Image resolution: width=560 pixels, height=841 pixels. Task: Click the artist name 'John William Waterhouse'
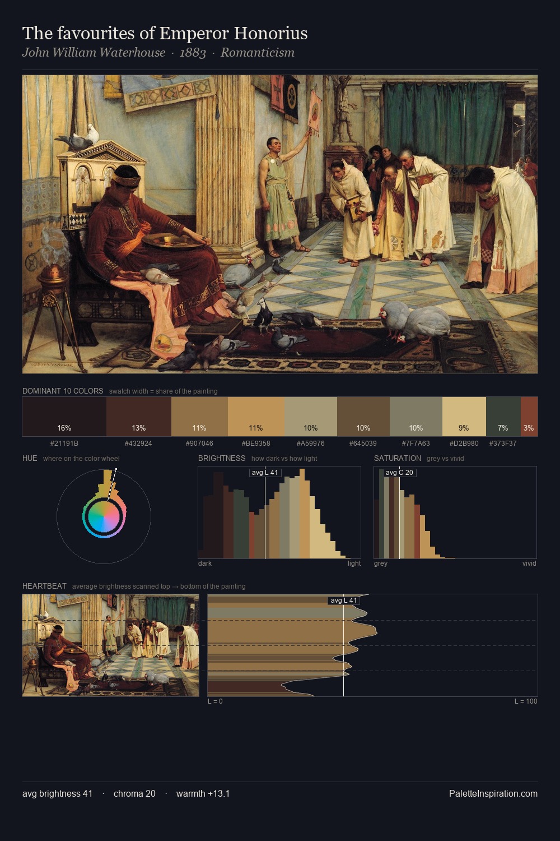tap(94, 53)
